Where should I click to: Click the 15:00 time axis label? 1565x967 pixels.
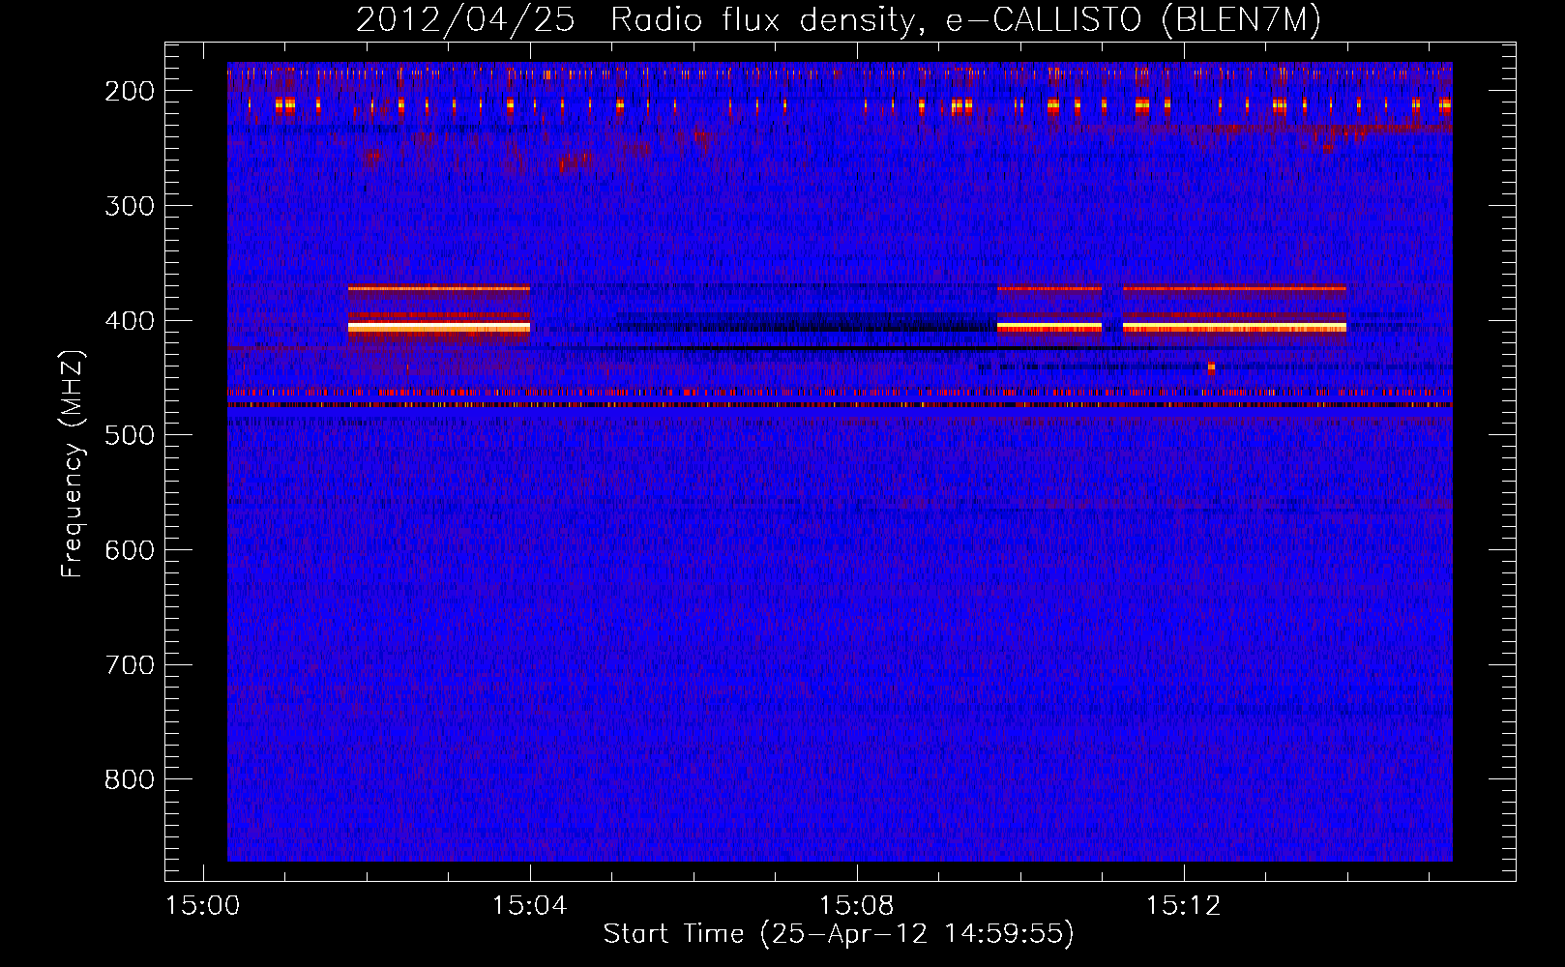click(x=202, y=906)
